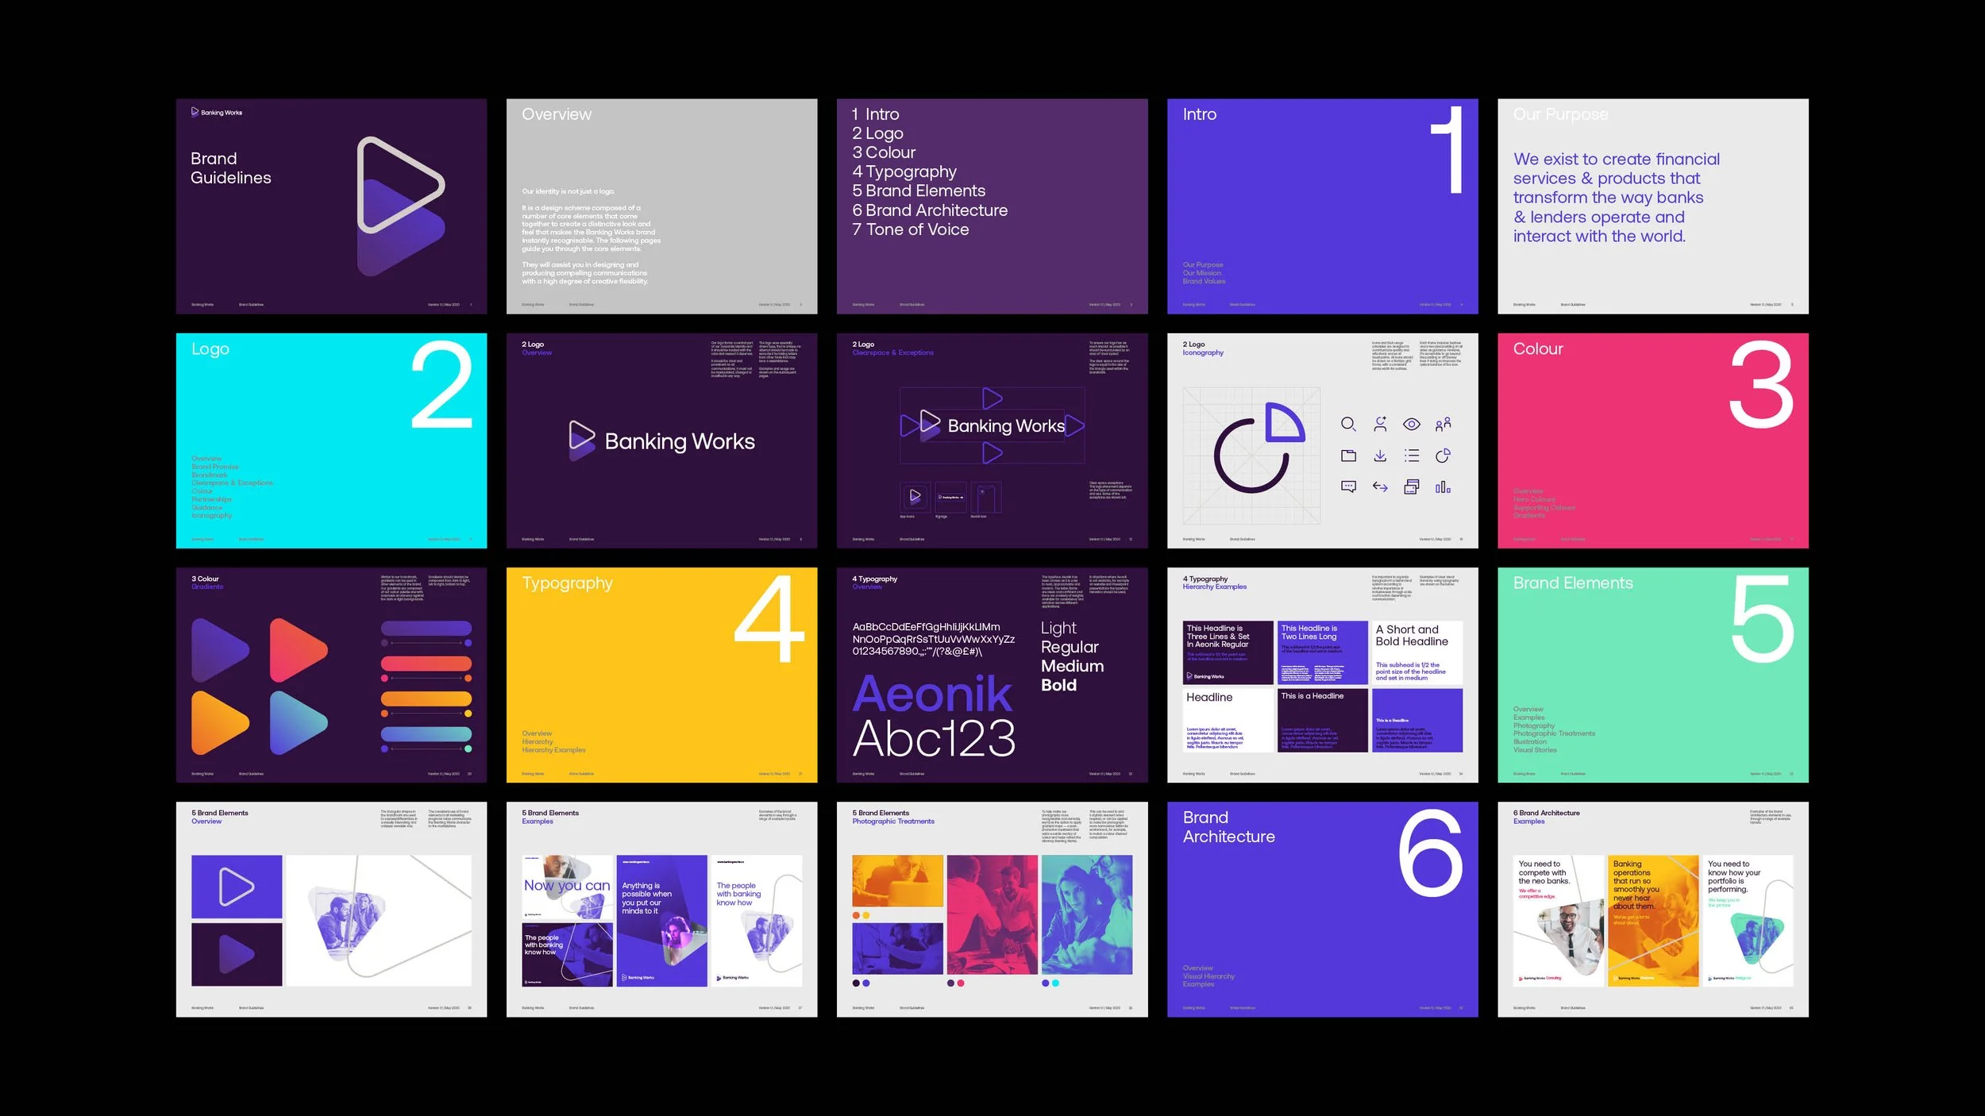Image resolution: width=1985 pixels, height=1116 pixels.
Task: Click the 'Clearspace & Exceptions' slide subtitle
Action: coord(892,353)
